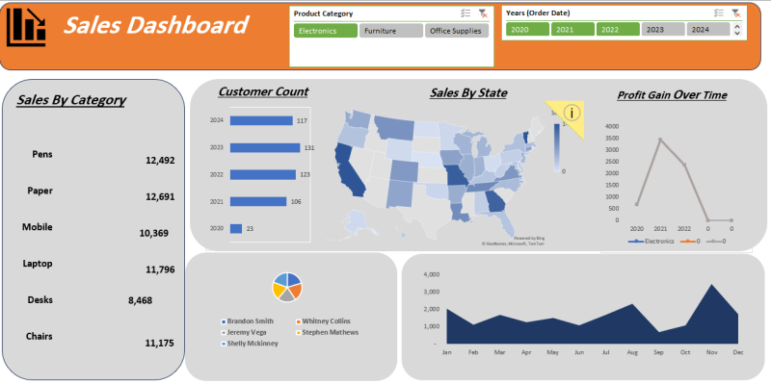
Task: Toggle multi-select in Years slicer
Action: [x=719, y=13]
